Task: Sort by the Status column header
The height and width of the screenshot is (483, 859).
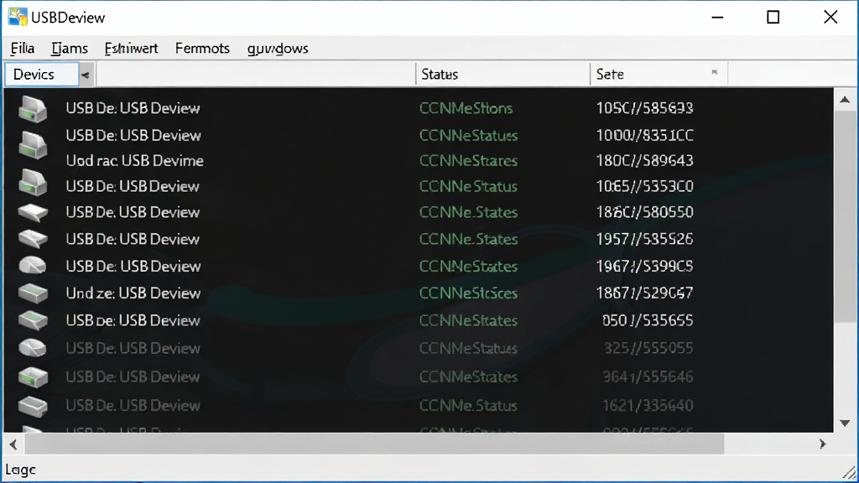Action: point(502,75)
